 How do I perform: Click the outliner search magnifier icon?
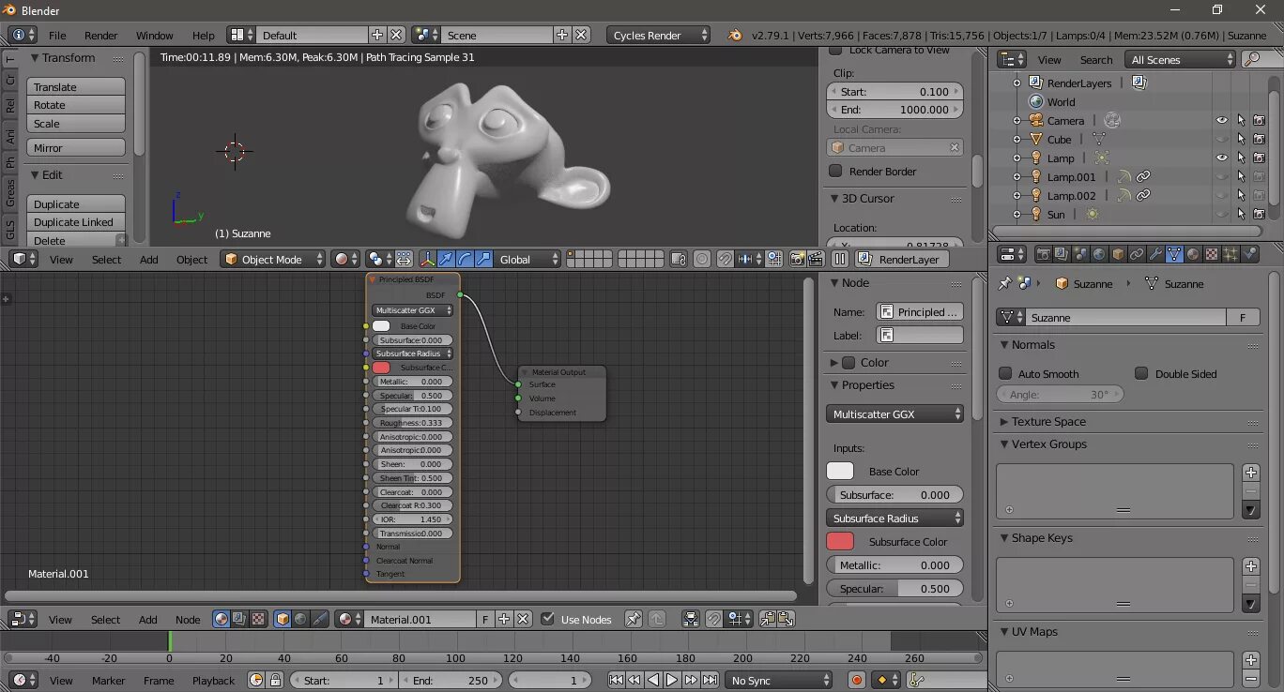(x=1251, y=59)
